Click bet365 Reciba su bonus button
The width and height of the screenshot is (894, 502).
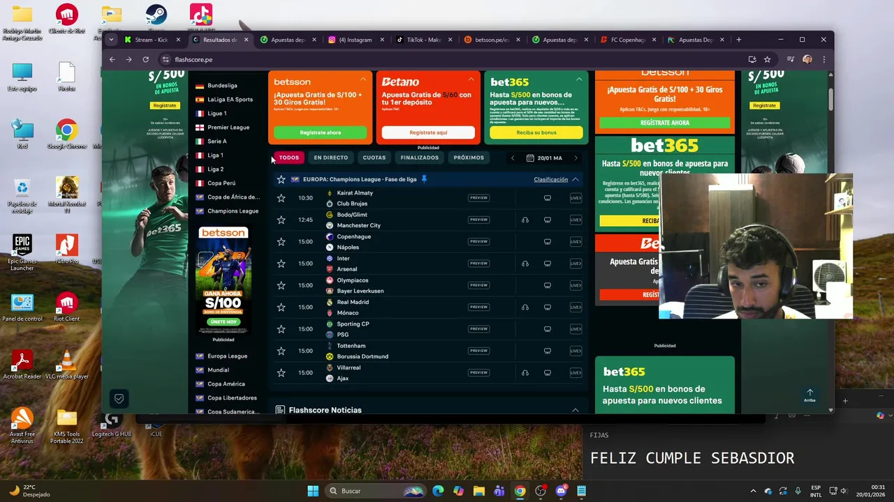pyautogui.click(x=536, y=132)
